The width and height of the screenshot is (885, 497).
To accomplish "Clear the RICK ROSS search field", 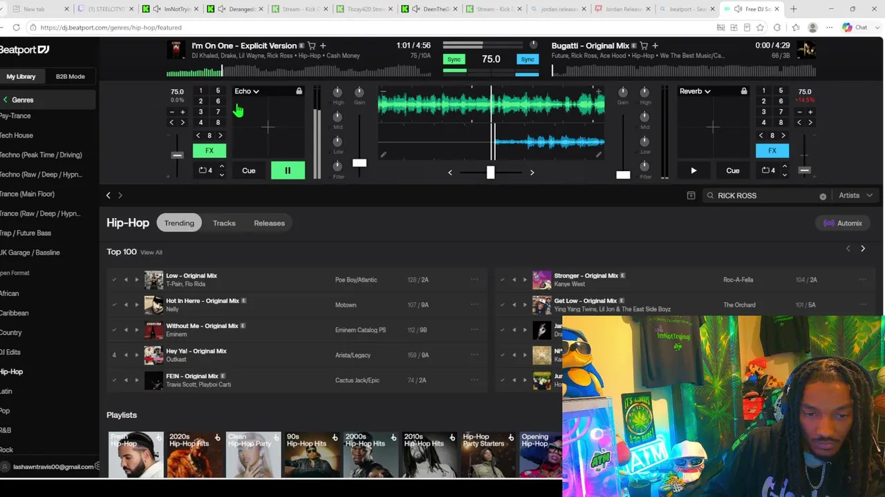I will pyautogui.click(x=823, y=196).
